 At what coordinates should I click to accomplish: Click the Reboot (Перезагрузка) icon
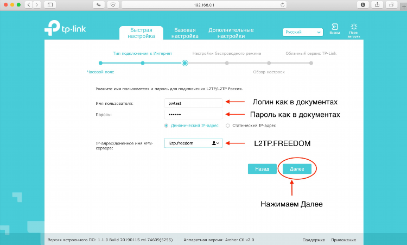point(354,30)
